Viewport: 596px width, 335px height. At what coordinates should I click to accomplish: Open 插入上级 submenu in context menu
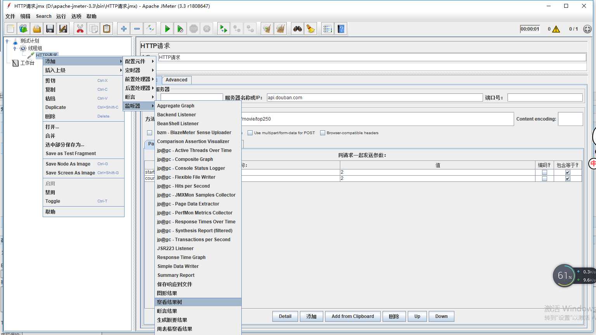point(83,70)
